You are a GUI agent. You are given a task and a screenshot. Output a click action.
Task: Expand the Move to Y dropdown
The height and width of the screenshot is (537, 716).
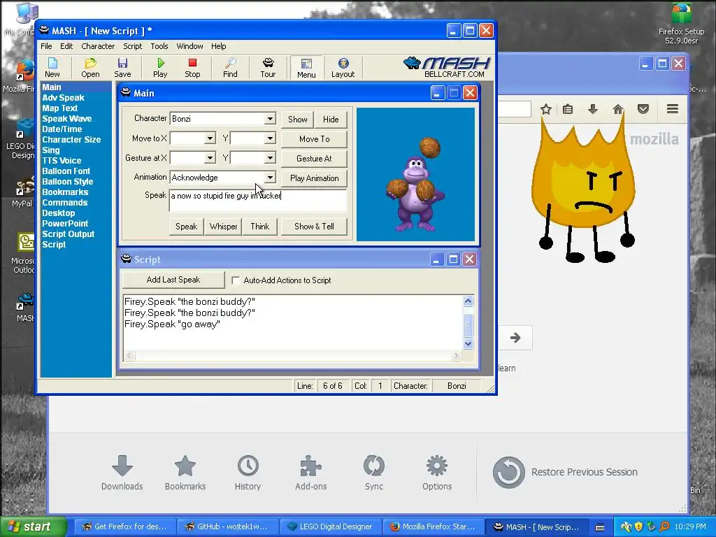(270, 138)
